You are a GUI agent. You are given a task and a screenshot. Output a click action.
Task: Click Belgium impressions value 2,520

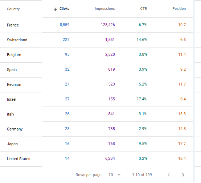110,54
